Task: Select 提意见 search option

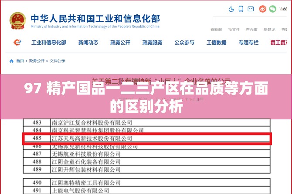Action: coord(269,30)
